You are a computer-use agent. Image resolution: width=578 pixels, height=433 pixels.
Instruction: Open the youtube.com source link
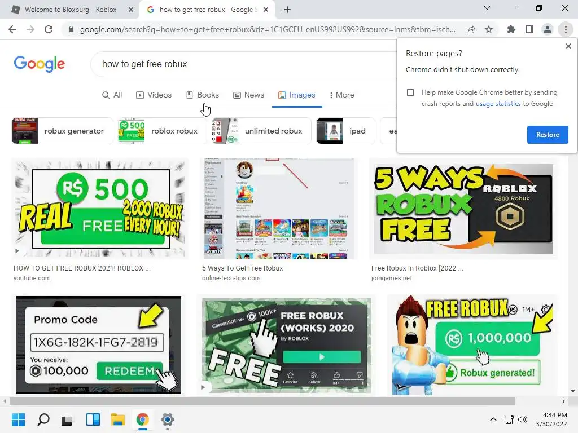point(32,278)
